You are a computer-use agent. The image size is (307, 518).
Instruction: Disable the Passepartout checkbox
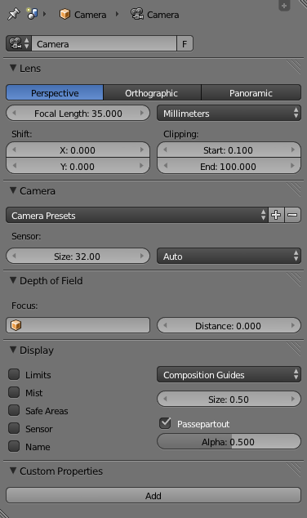(165, 423)
